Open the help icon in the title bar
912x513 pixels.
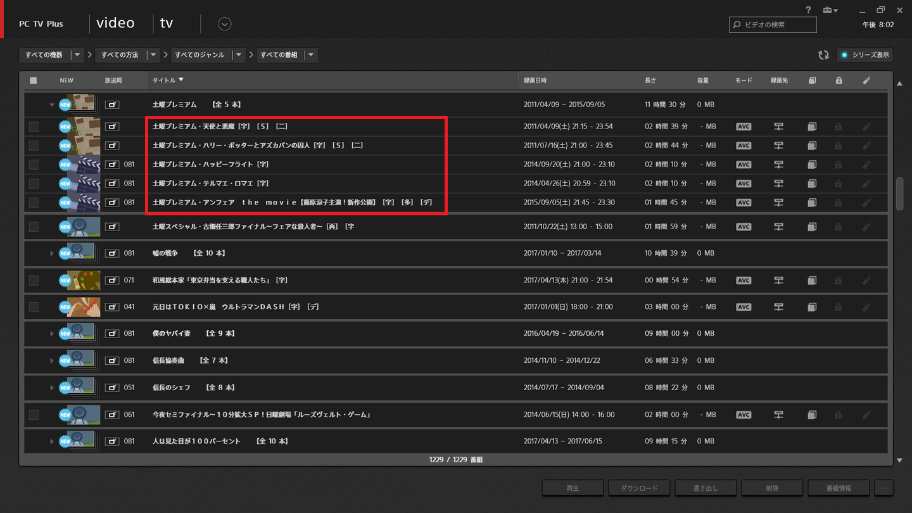point(809,9)
